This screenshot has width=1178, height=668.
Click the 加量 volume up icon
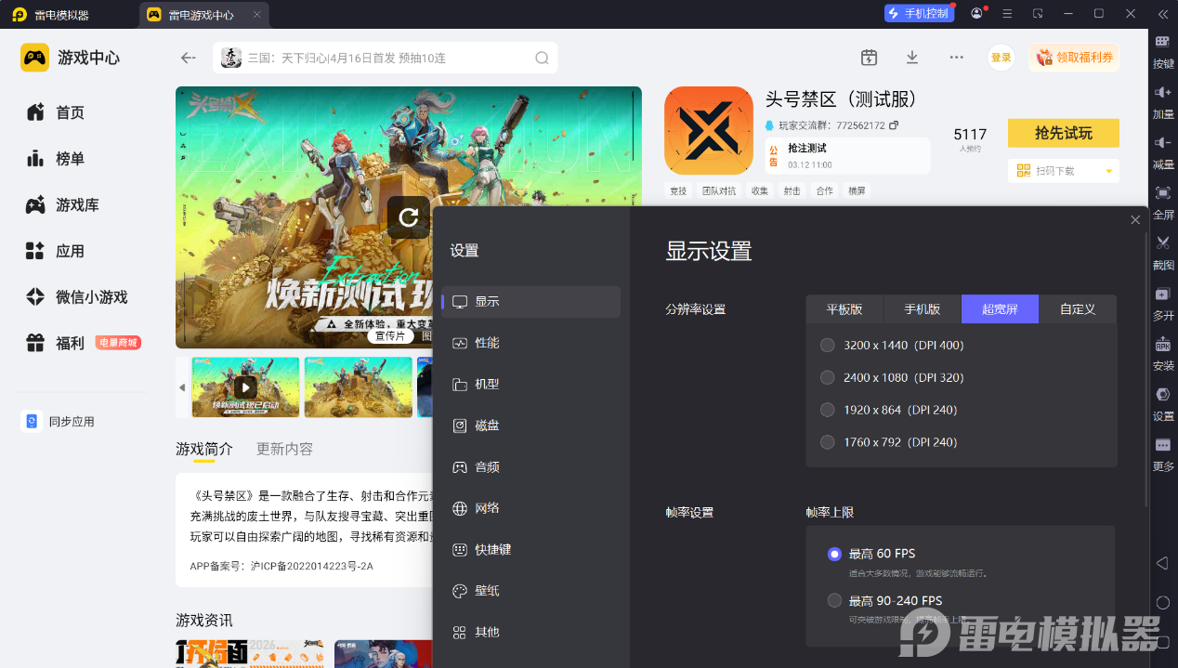click(x=1163, y=92)
